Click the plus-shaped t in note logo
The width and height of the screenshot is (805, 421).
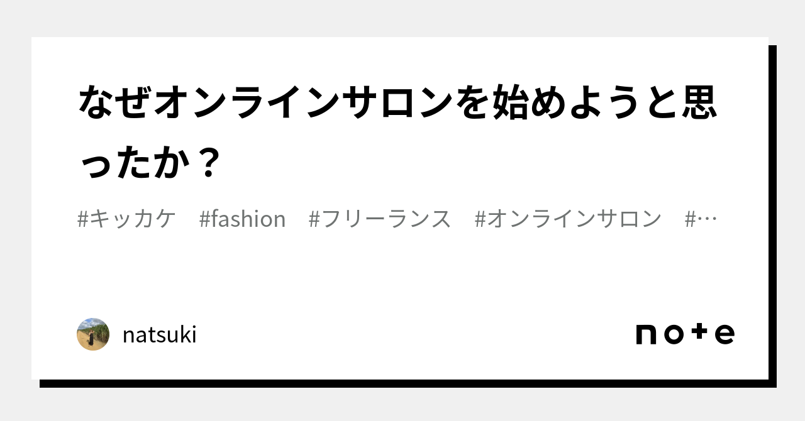[x=699, y=333]
